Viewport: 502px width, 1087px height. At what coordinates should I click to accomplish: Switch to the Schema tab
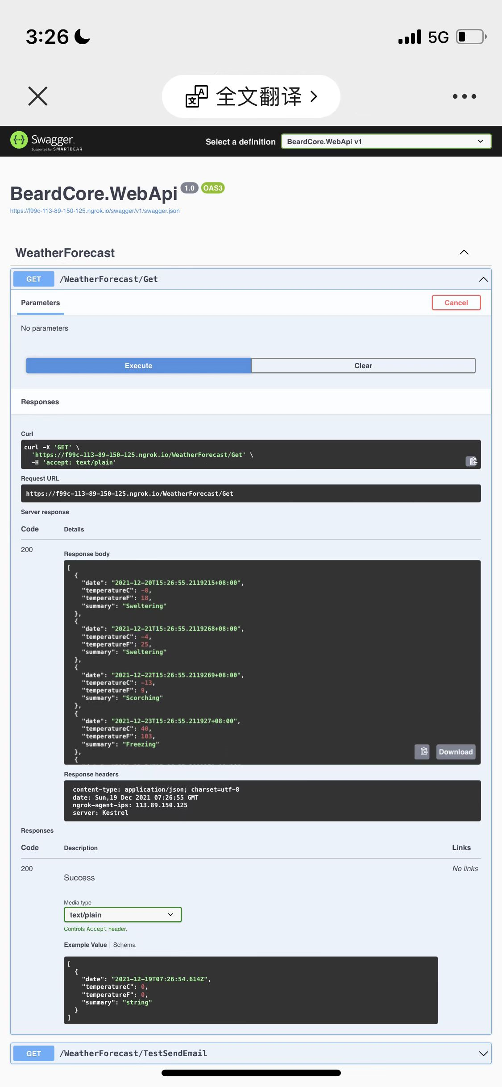(x=124, y=945)
